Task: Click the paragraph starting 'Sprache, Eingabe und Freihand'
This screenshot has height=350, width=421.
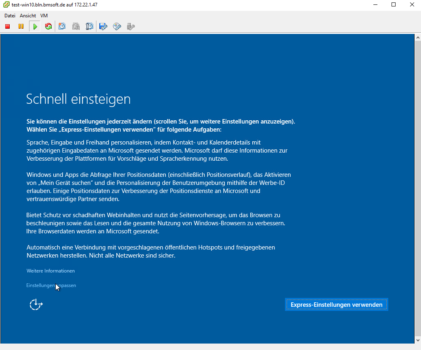Action: 157,151
